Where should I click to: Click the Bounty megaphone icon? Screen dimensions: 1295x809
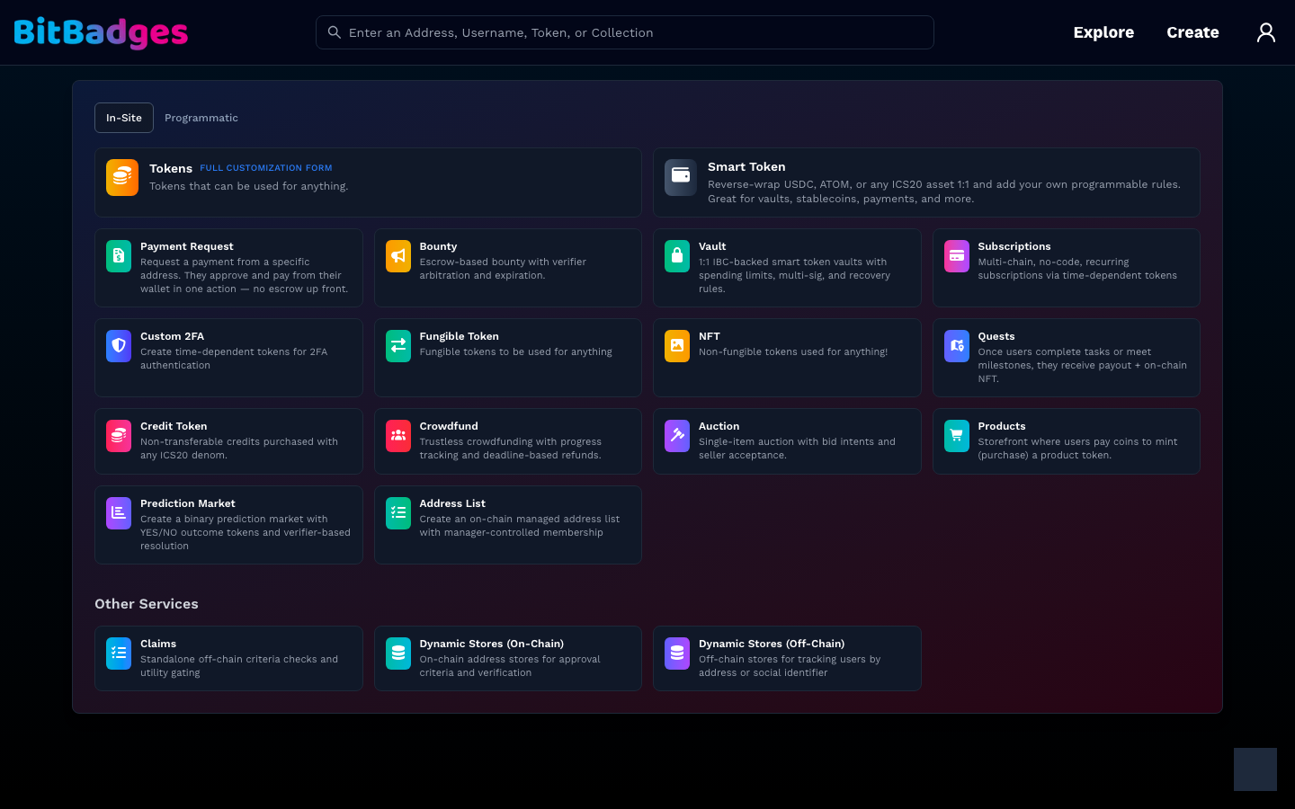398,256
